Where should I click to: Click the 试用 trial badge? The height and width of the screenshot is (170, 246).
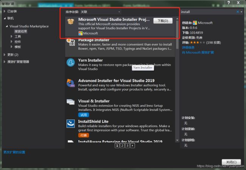tap(84, 115)
